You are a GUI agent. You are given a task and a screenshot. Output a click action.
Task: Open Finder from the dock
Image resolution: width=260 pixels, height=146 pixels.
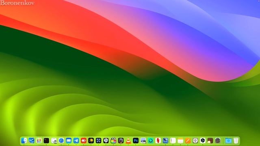point(24,141)
